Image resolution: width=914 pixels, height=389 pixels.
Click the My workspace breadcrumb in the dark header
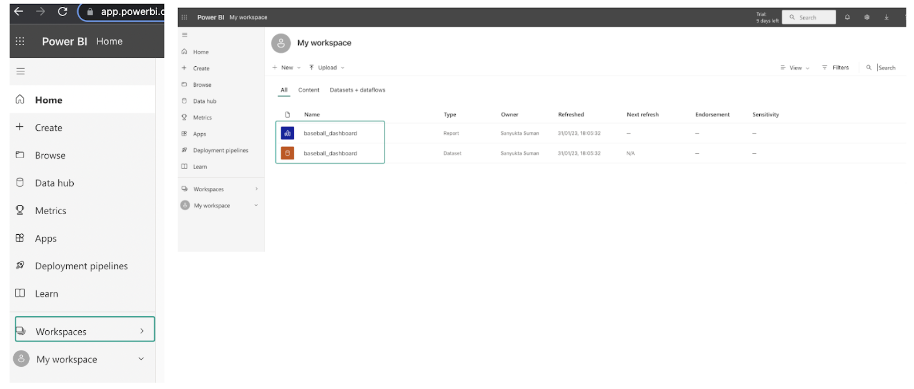click(248, 17)
